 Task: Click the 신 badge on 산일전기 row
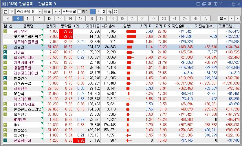[5, 47]
